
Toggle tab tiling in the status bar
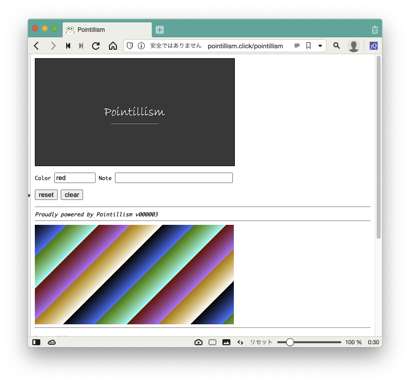click(x=212, y=342)
